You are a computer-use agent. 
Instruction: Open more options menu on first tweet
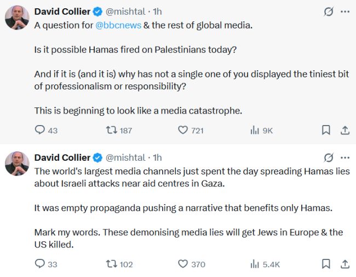[x=344, y=12]
